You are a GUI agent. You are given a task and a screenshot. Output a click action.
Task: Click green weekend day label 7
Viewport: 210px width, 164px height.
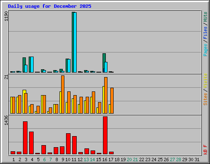[50, 159]
